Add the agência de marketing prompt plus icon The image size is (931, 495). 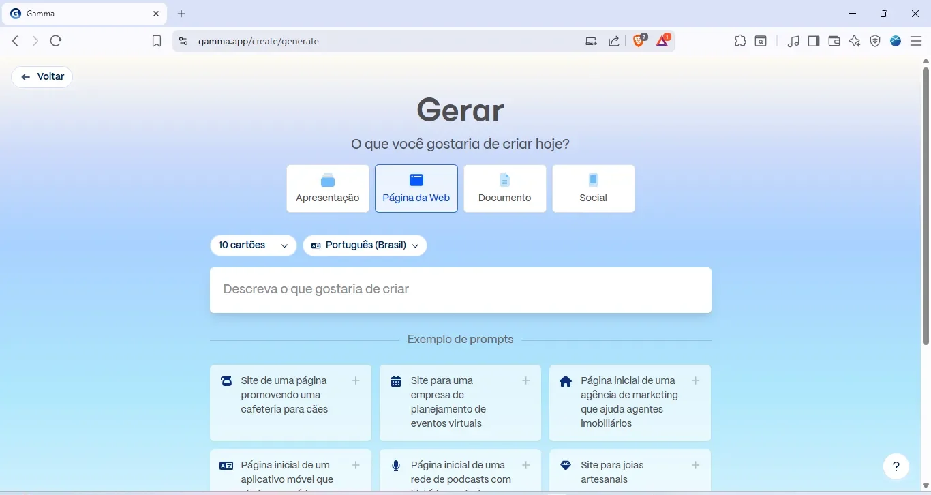(696, 380)
